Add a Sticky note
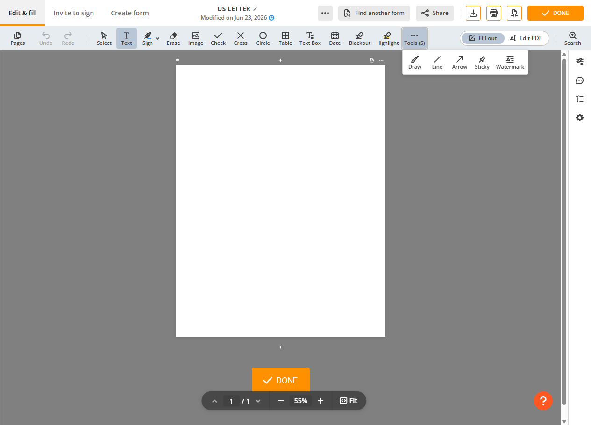Image resolution: width=591 pixels, height=425 pixels. (482, 63)
